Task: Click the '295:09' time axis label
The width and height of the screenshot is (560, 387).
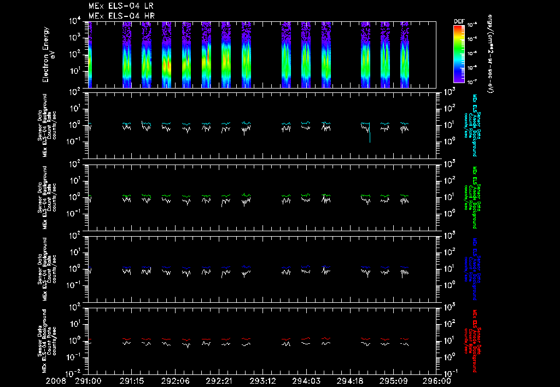Action: click(x=393, y=381)
